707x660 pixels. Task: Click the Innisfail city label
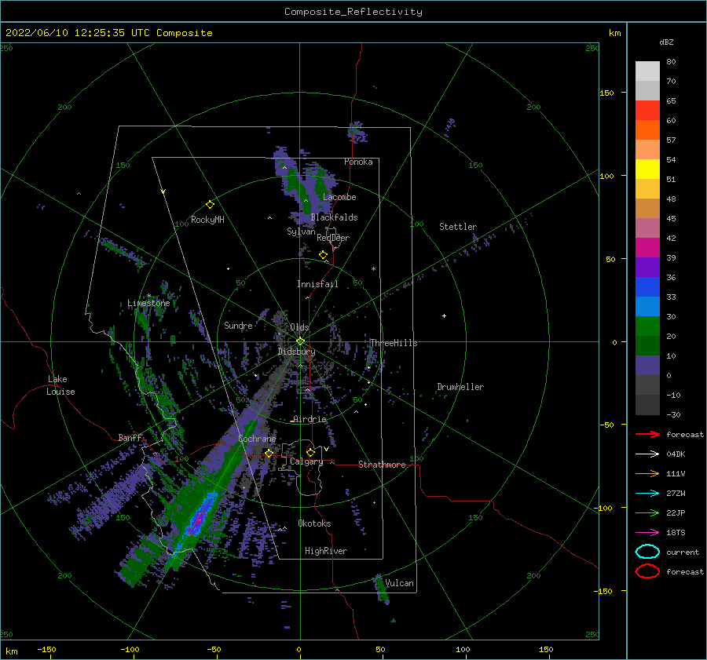317,284
